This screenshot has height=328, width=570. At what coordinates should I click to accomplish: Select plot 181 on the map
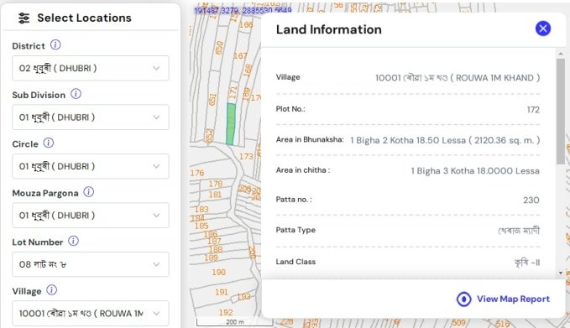point(215,195)
